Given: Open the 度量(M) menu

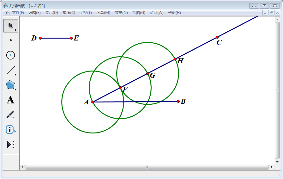Looking at the screenshot, I should click(x=103, y=13).
